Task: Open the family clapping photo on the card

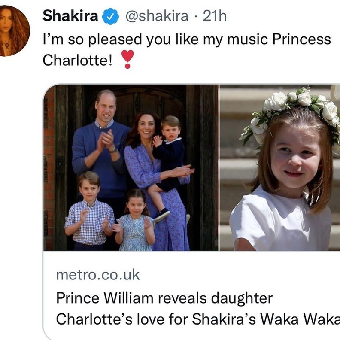Action: pyautogui.click(x=131, y=167)
